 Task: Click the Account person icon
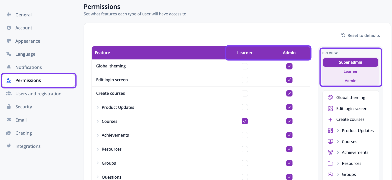click(x=9, y=28)
